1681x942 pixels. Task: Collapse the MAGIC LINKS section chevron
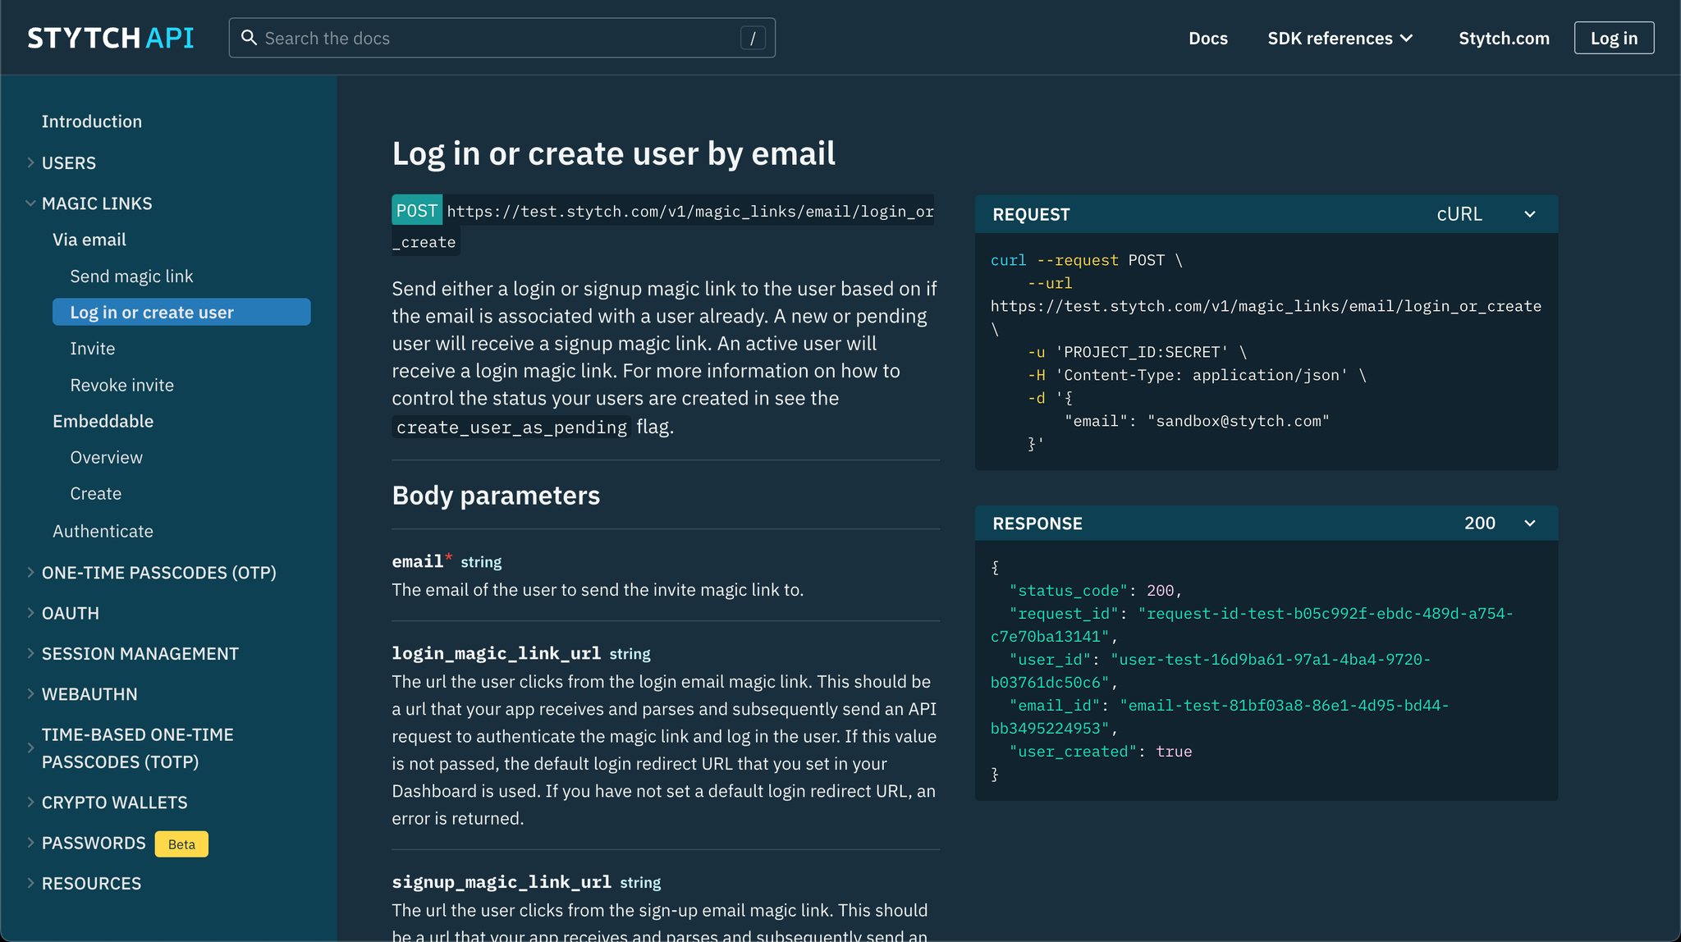pos(30,203)
